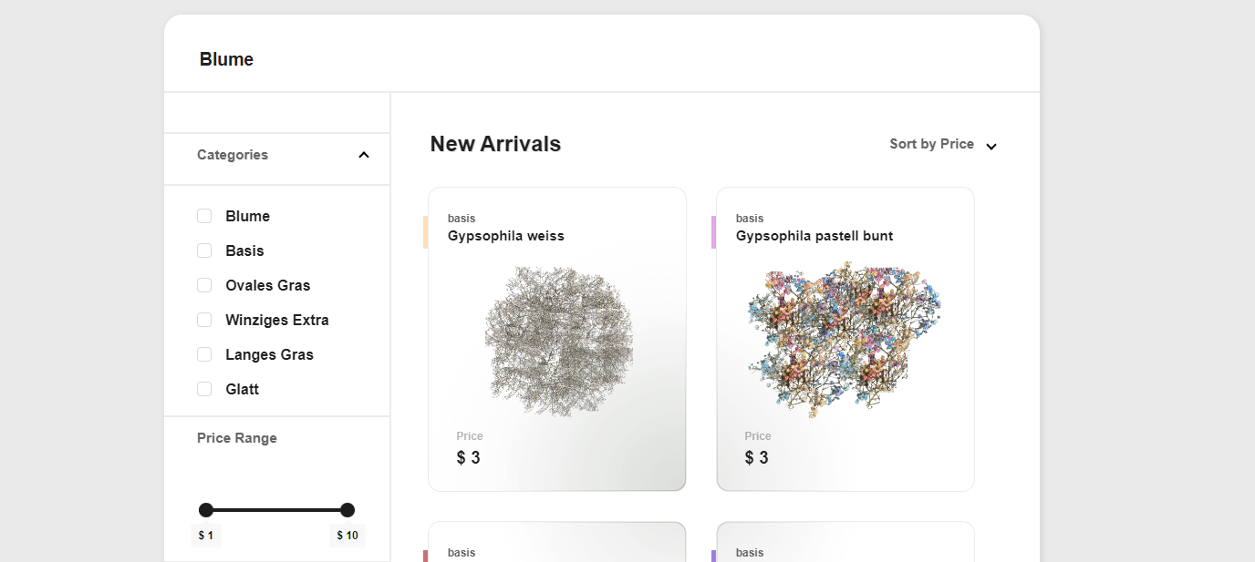Click the right handle of the price slider
This screenshot has height=562, width=1255.
coord(347,510)
